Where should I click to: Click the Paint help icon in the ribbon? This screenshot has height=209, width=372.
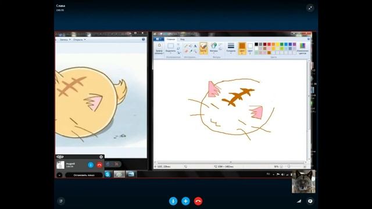[x=309, y=39]
